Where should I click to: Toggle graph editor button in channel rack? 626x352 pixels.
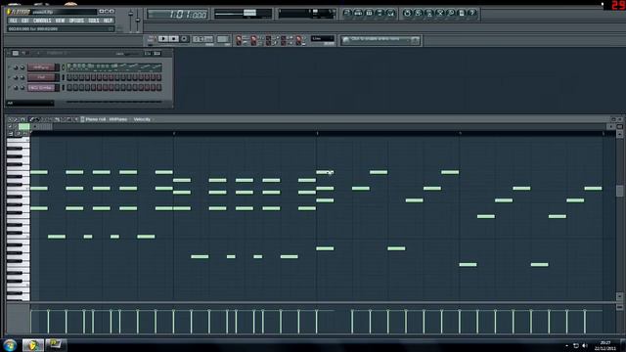click(x=148, y=53)
